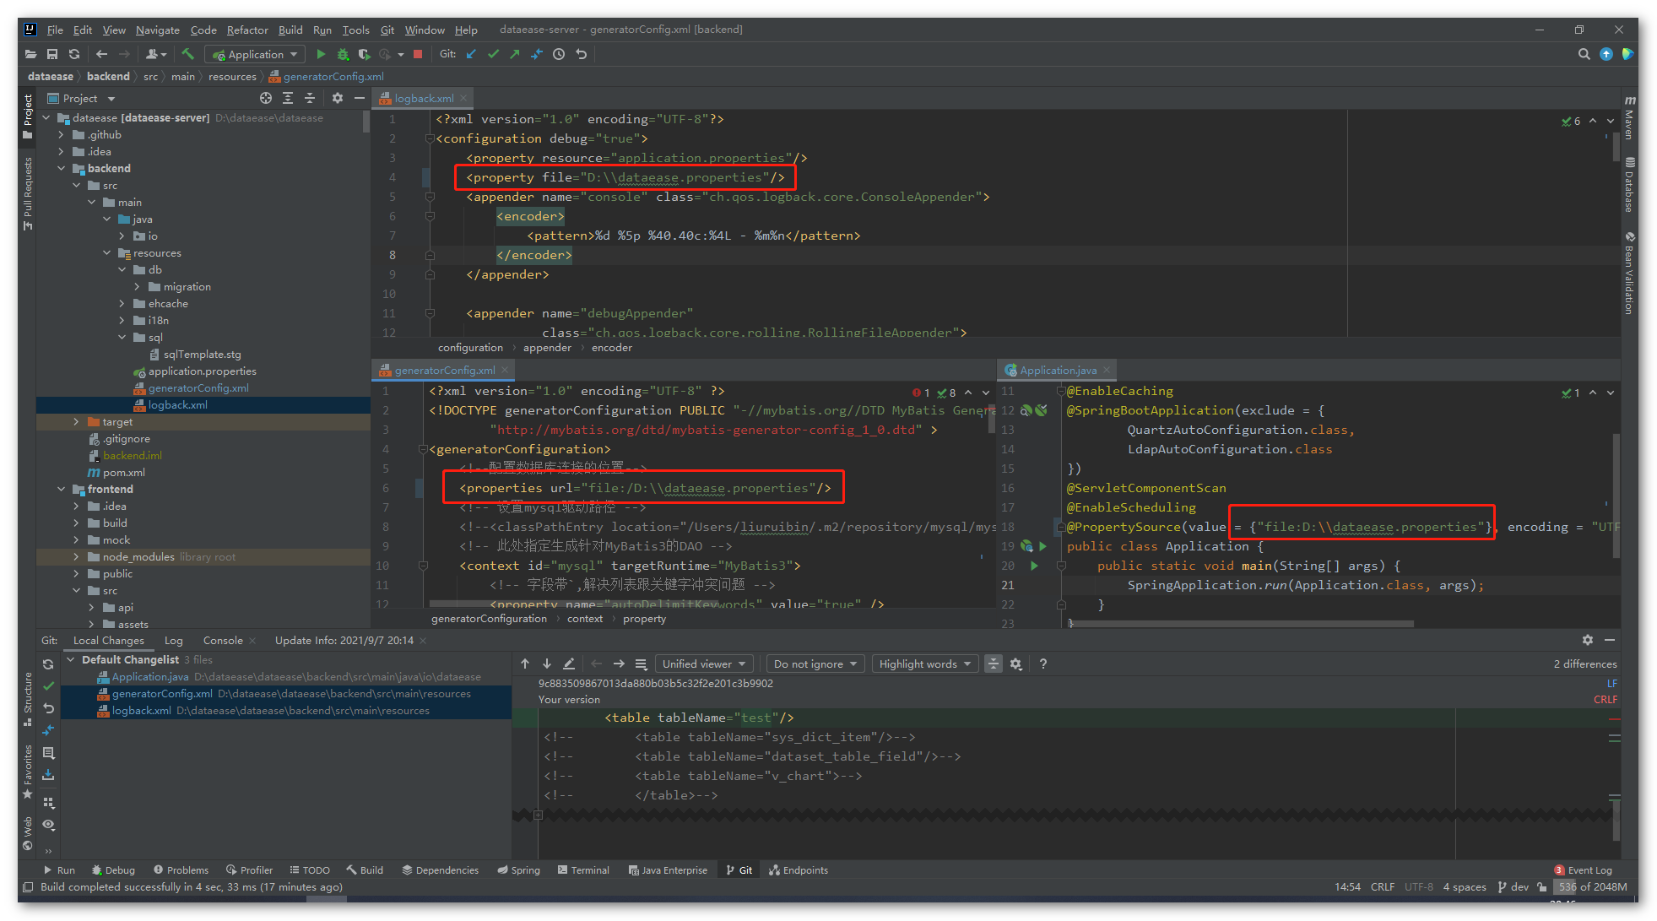The image size is (1657, 921).
Task: Toggle the Unified viewer dropdown
Action: [x=704, y=663]
